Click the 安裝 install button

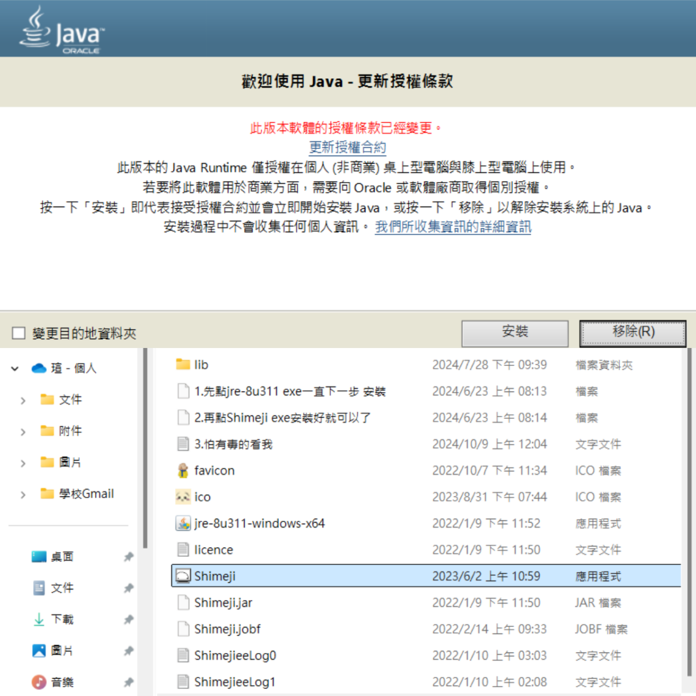pos(514,332)
